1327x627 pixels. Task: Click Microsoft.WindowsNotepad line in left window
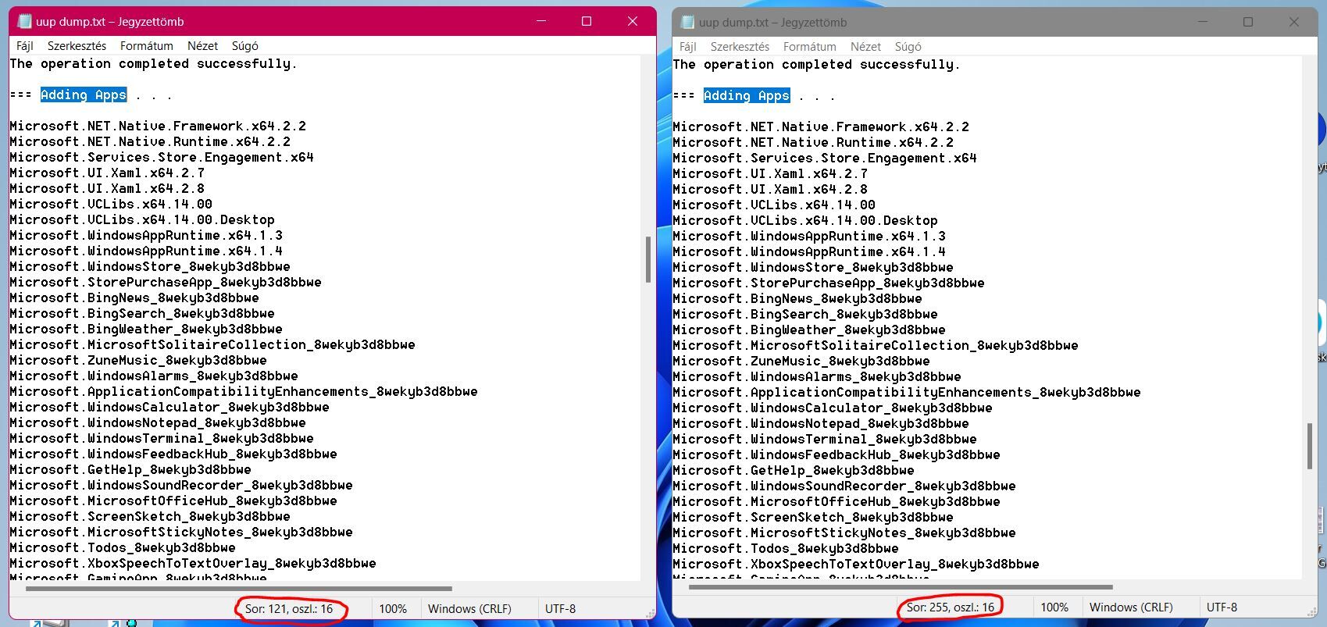coord(158,422)
